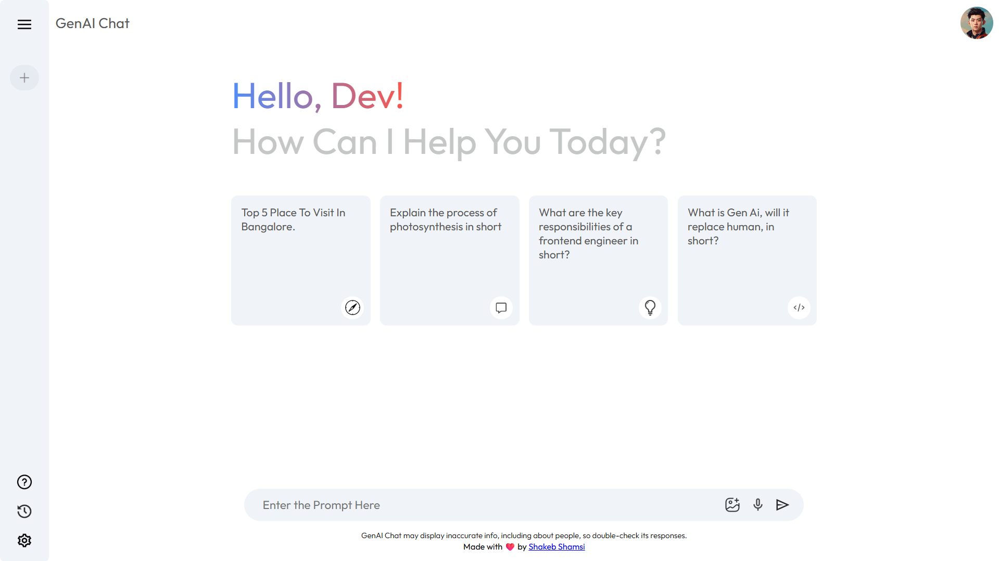This screenshot has height=561, width=999.
Task: Click the add image icon in prompt bar
Action: pyautogui.click(x=732, y=505)
